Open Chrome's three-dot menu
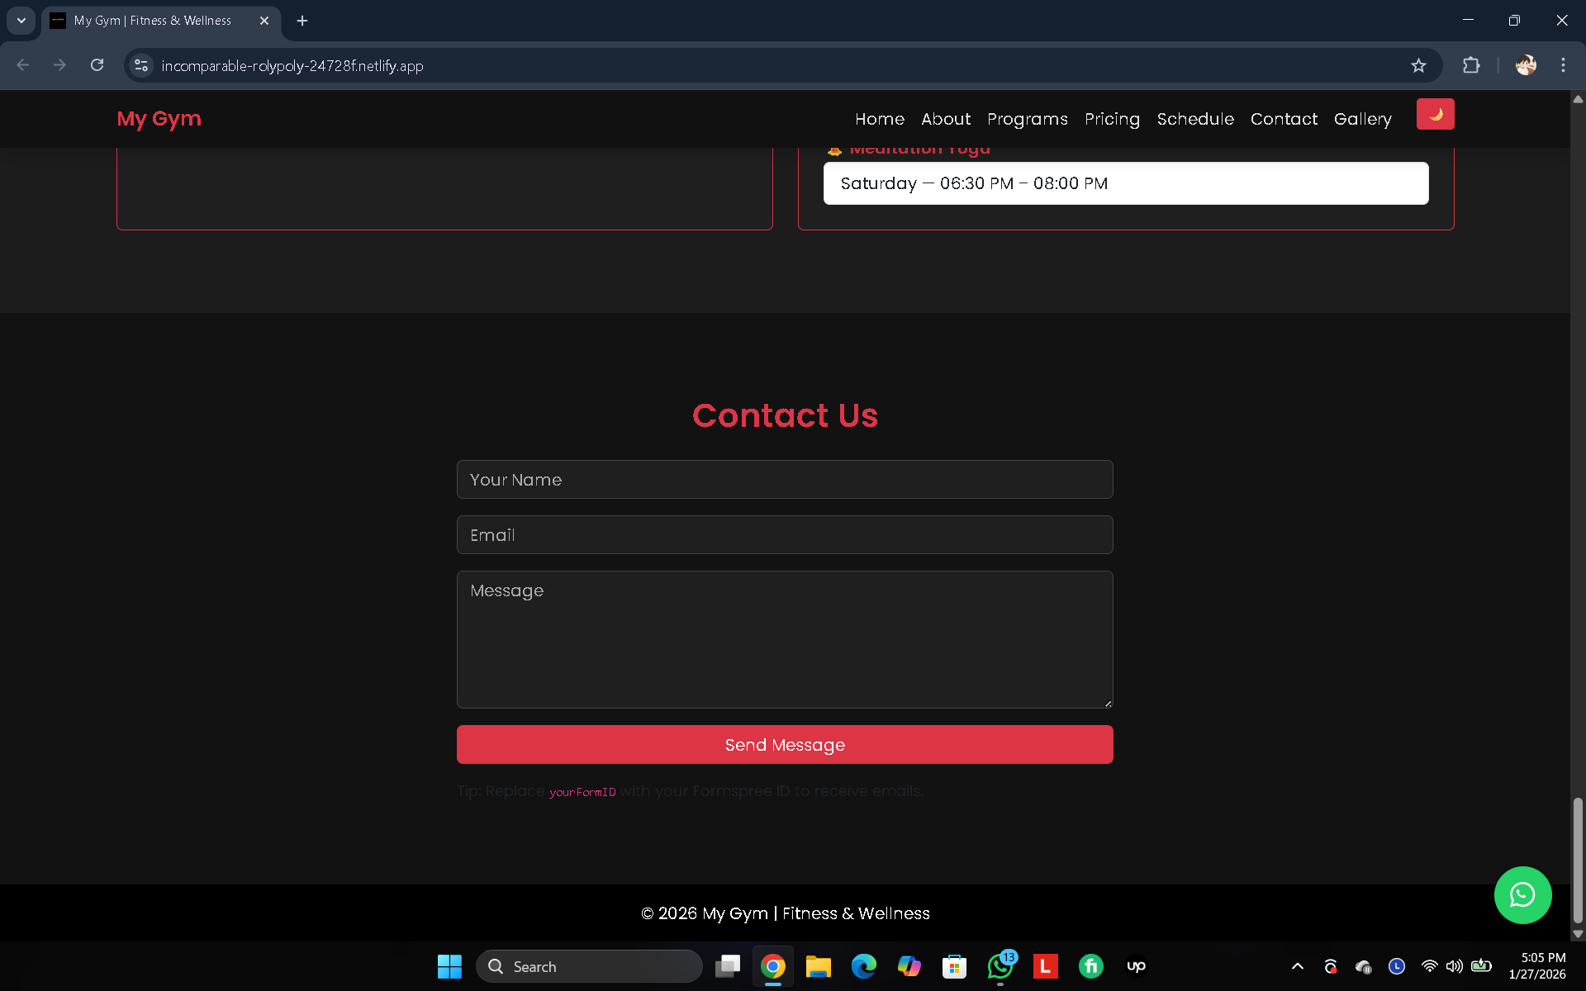1586x991 pixels. pos(1562,65)
